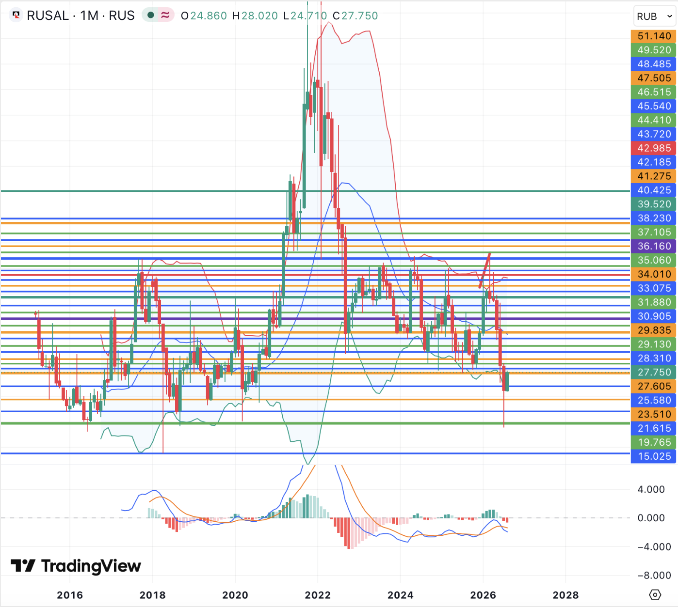Click the high value 28.020
This screenshot has width=678, height=607.
coord(260,16)
